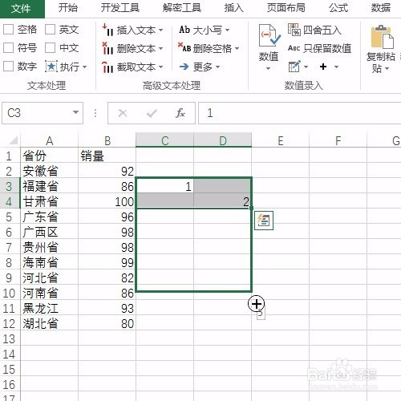
Task: Select row 5 header
Action: [x=10, y=217]
